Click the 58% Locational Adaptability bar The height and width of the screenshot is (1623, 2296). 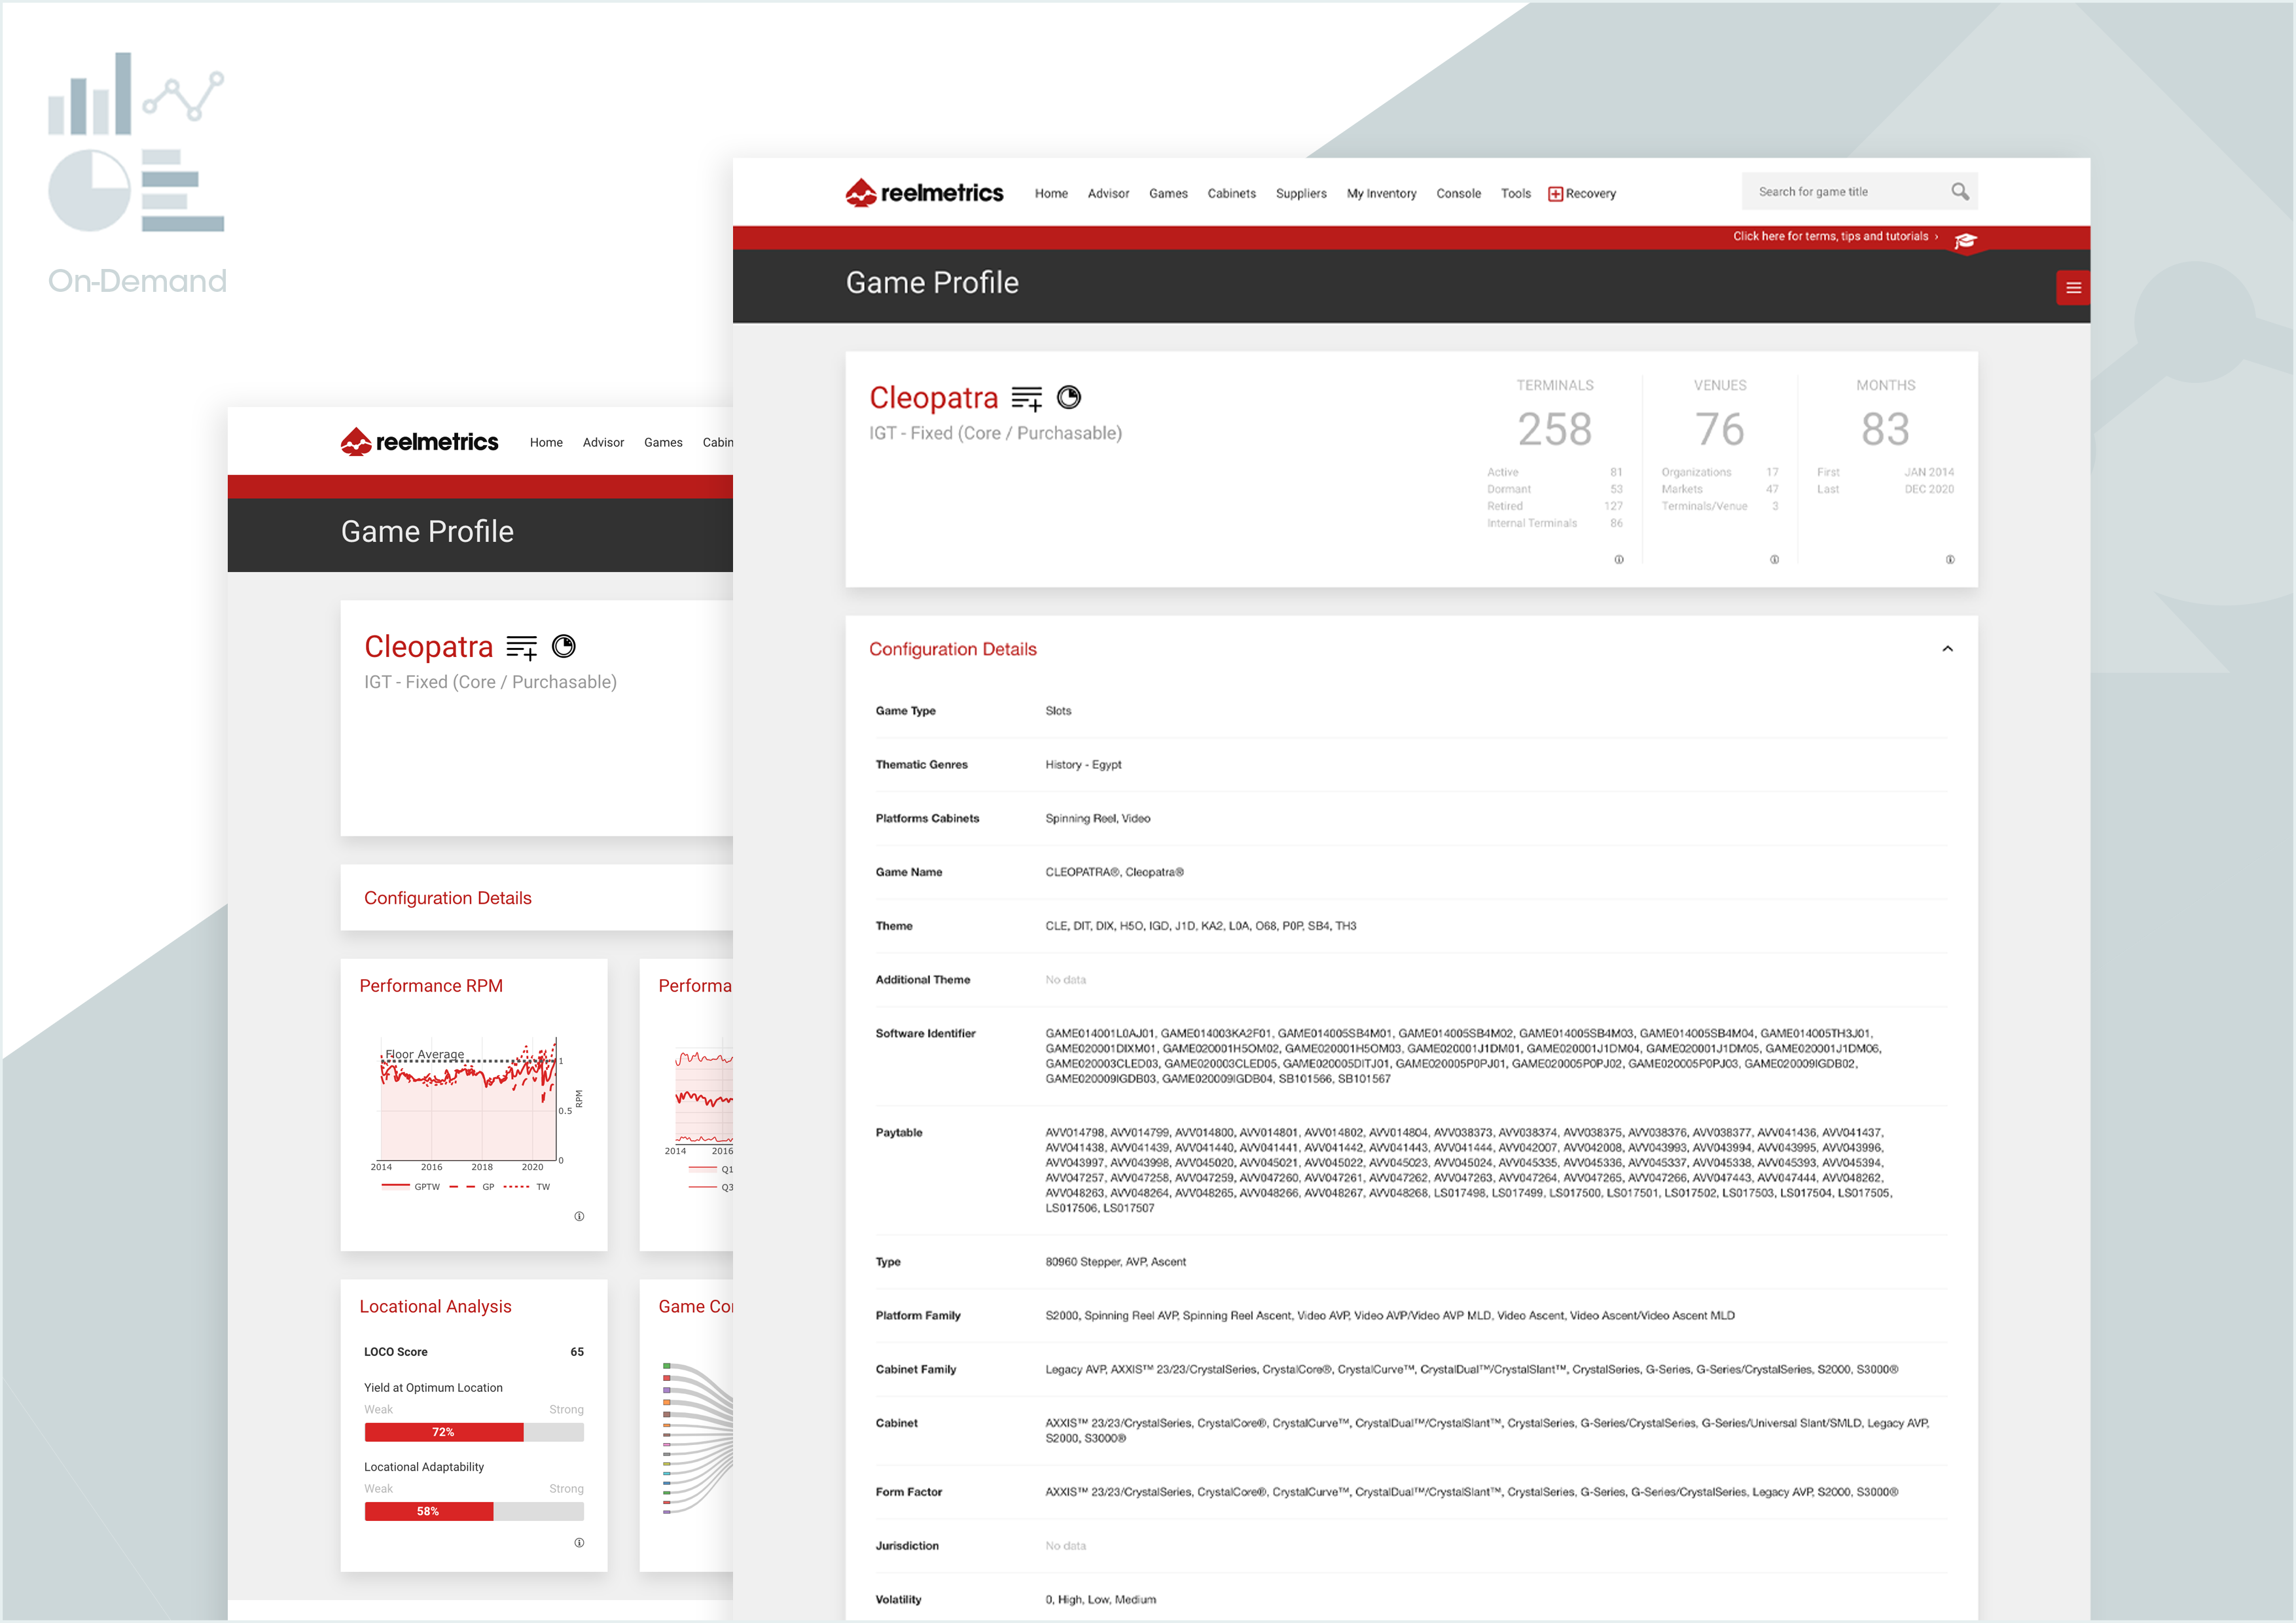pos(474,1511)
